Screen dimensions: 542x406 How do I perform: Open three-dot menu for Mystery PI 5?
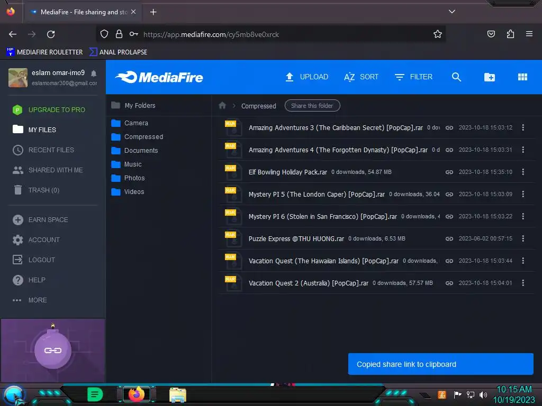[x=523, y=194]
